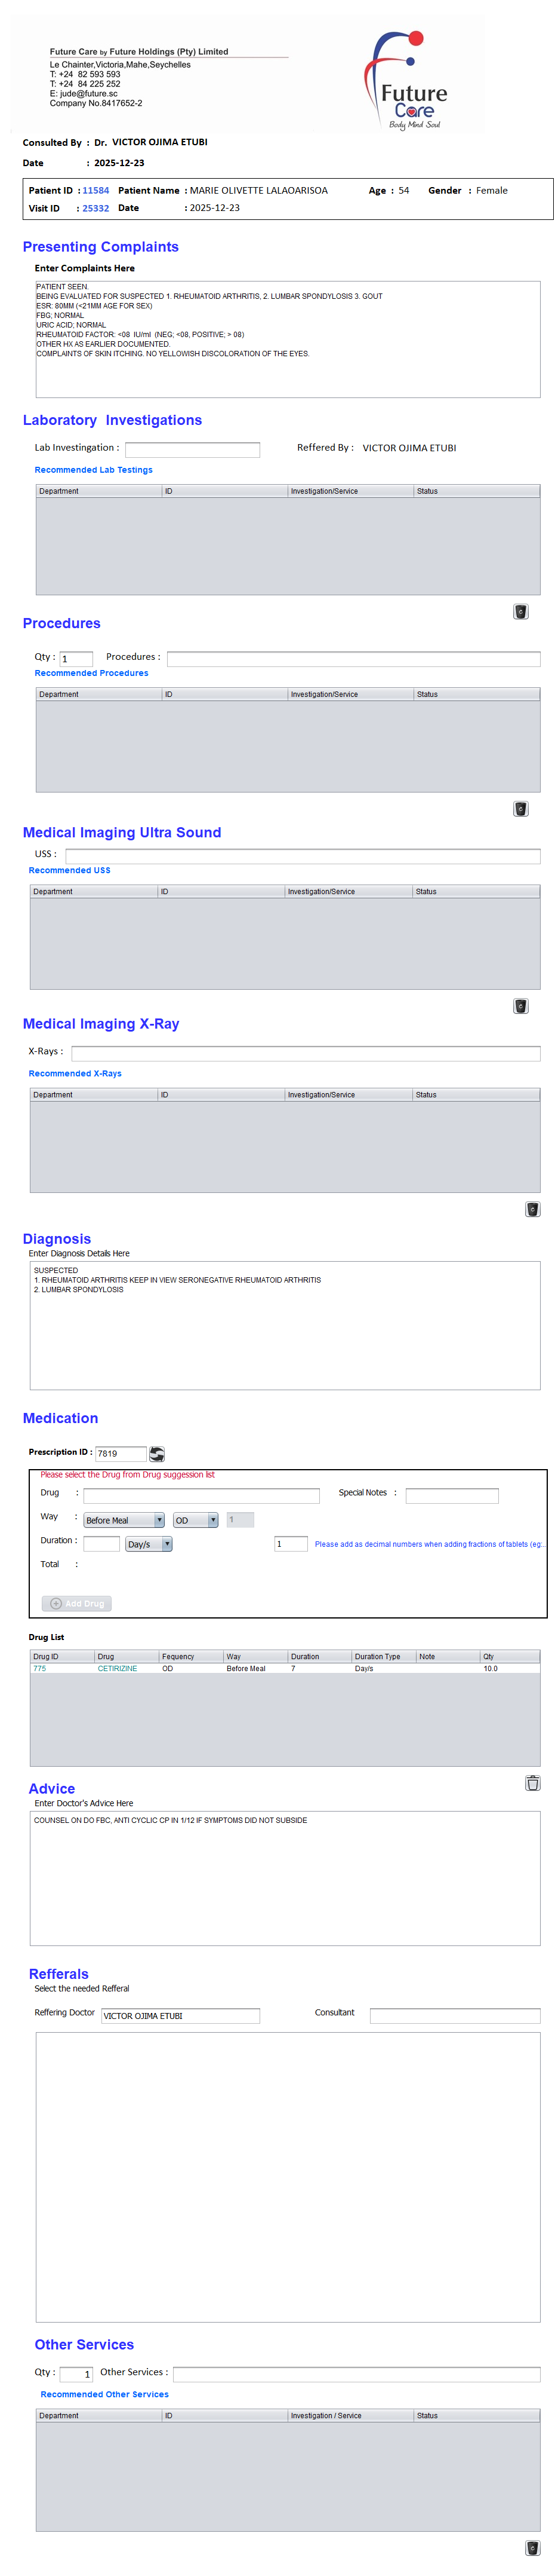
Task: Open the Day/s duration type dropdown
Action: tap(149, 1544)
